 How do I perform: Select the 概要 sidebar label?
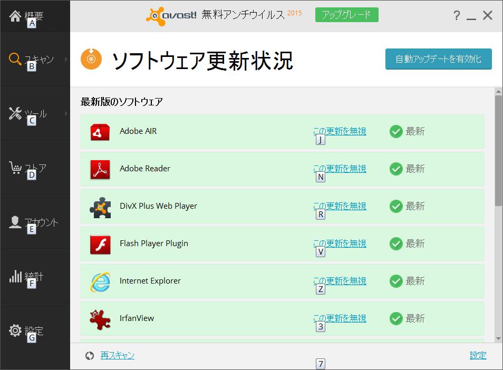[34, 16]
